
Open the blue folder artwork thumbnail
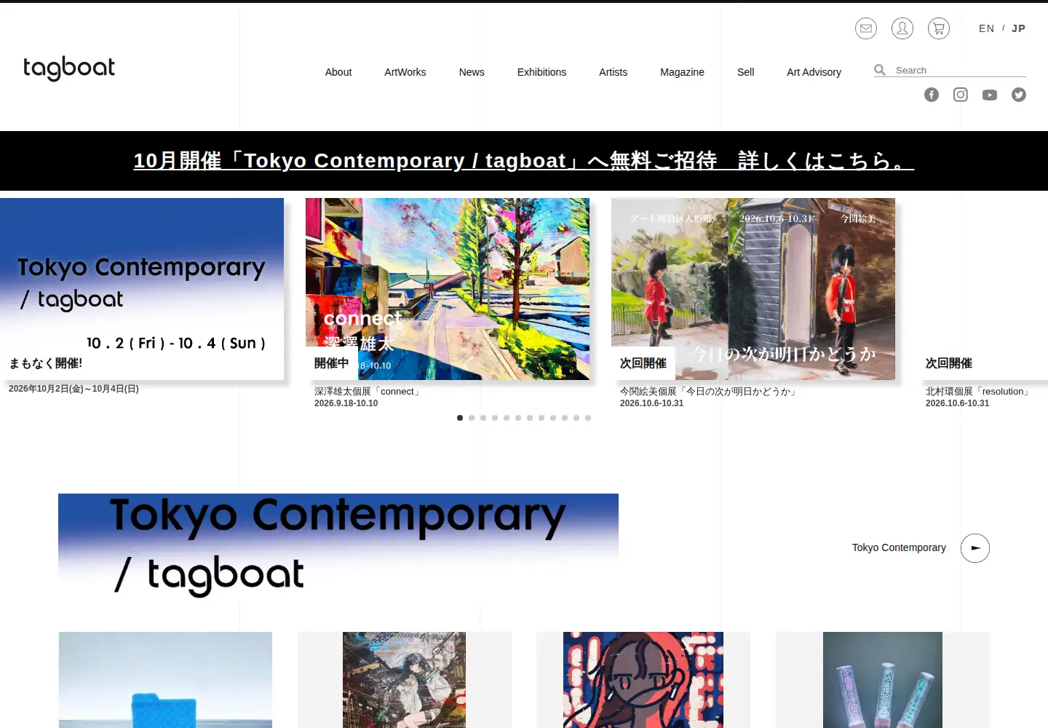tap(165, 680)
